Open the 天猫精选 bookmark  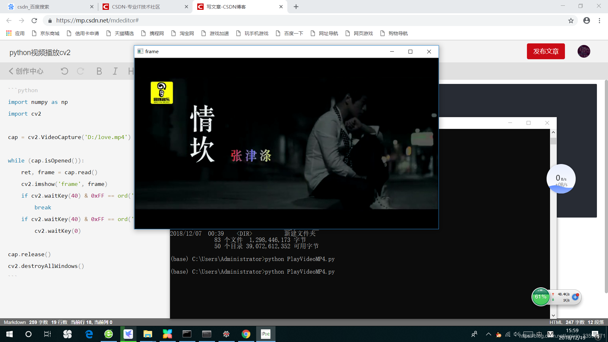(120, 33)
